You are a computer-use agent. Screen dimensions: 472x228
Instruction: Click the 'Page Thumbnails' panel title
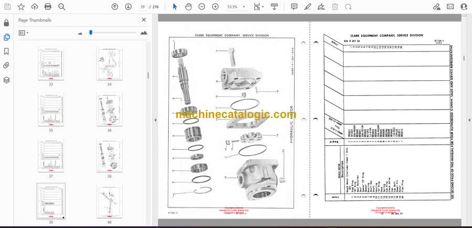pyautogui.click(x=35, y=20)
